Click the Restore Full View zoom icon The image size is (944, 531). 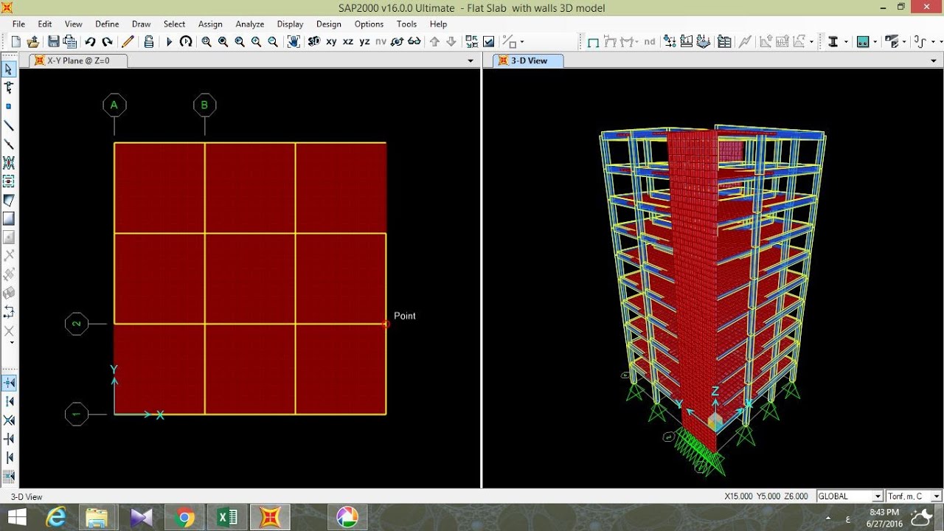(x=223, y=42)
